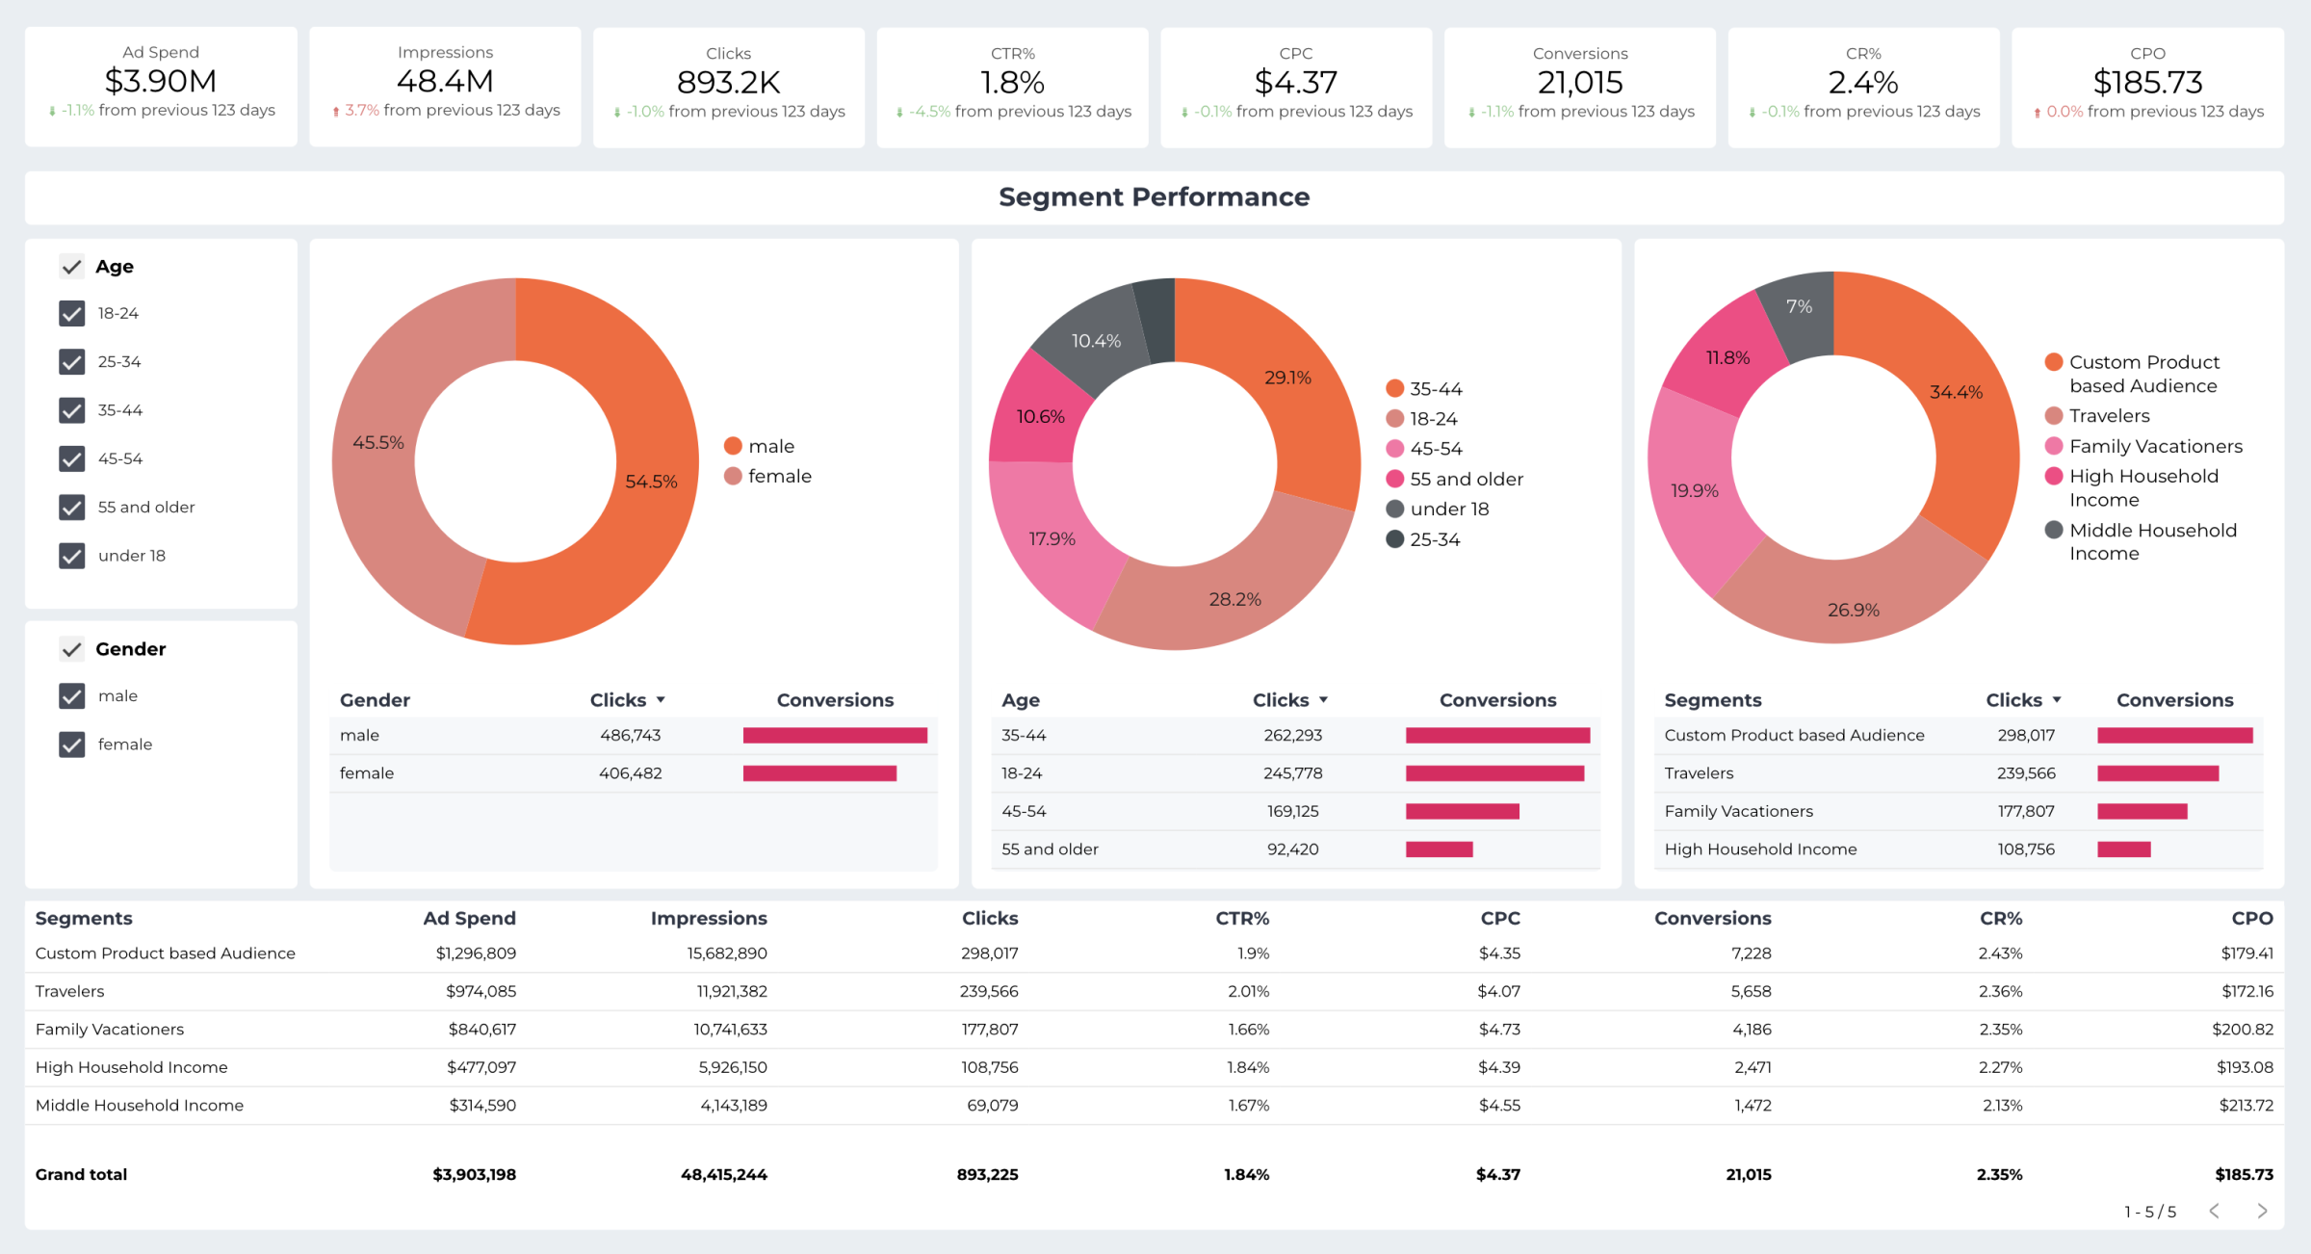Open the Clicks sort dropdown in the age table
This screenshot has width=2311, height=1254.
(1325, 699)
